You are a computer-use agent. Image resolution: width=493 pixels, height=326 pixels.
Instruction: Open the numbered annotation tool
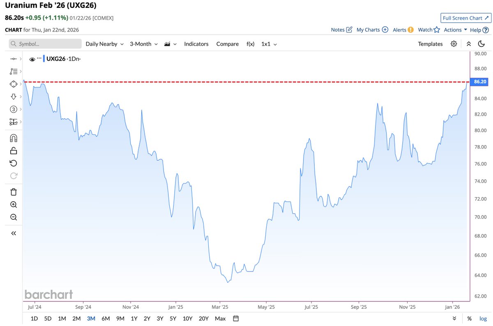click(x=13, y=109)
